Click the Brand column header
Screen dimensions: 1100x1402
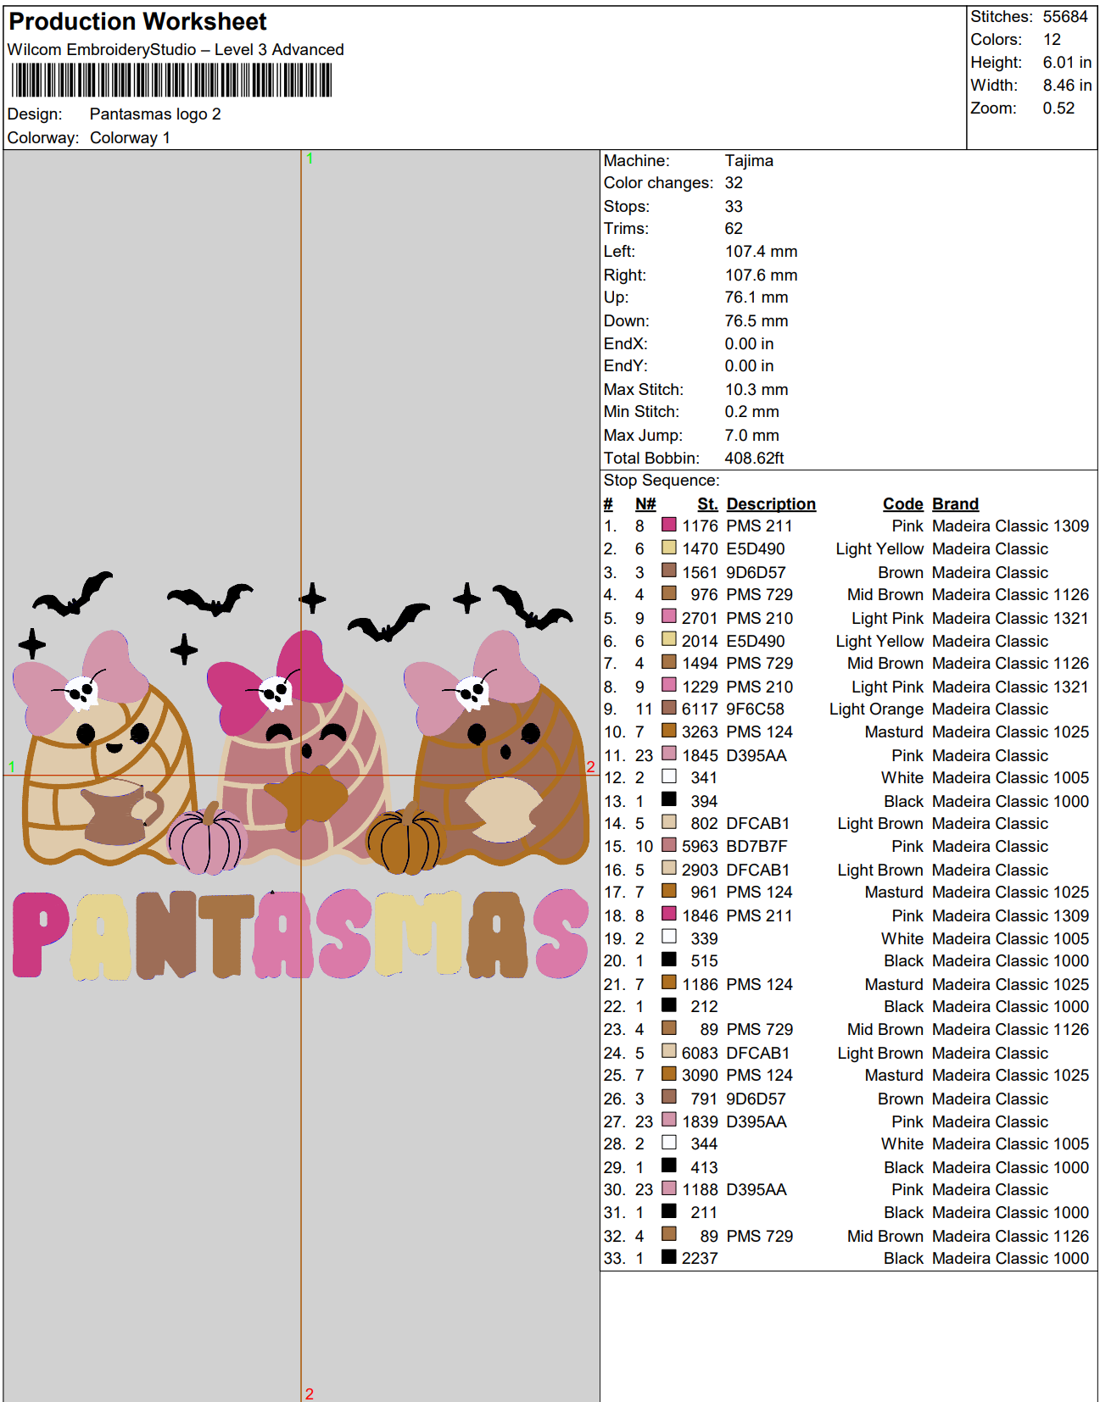(x=955, y=504)
